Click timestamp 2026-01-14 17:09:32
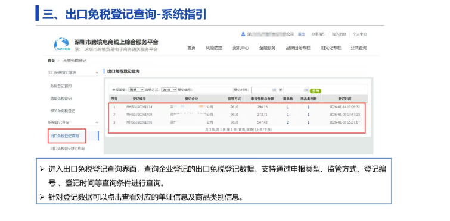This screenshot has height=221, width=450. click(345, 107)
